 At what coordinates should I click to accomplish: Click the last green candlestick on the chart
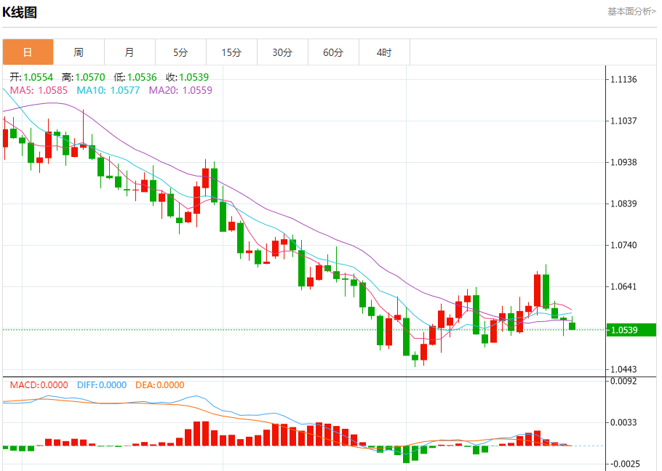coord(572,326)
